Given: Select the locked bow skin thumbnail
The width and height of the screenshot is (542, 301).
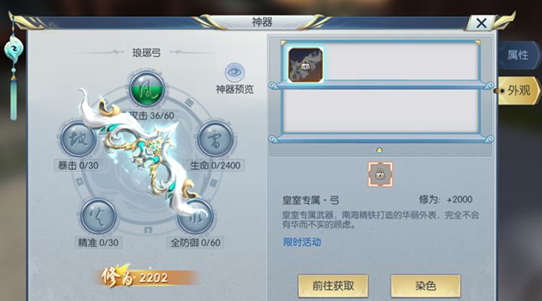Looking at the screenshot, I should [x=306, y=65].
